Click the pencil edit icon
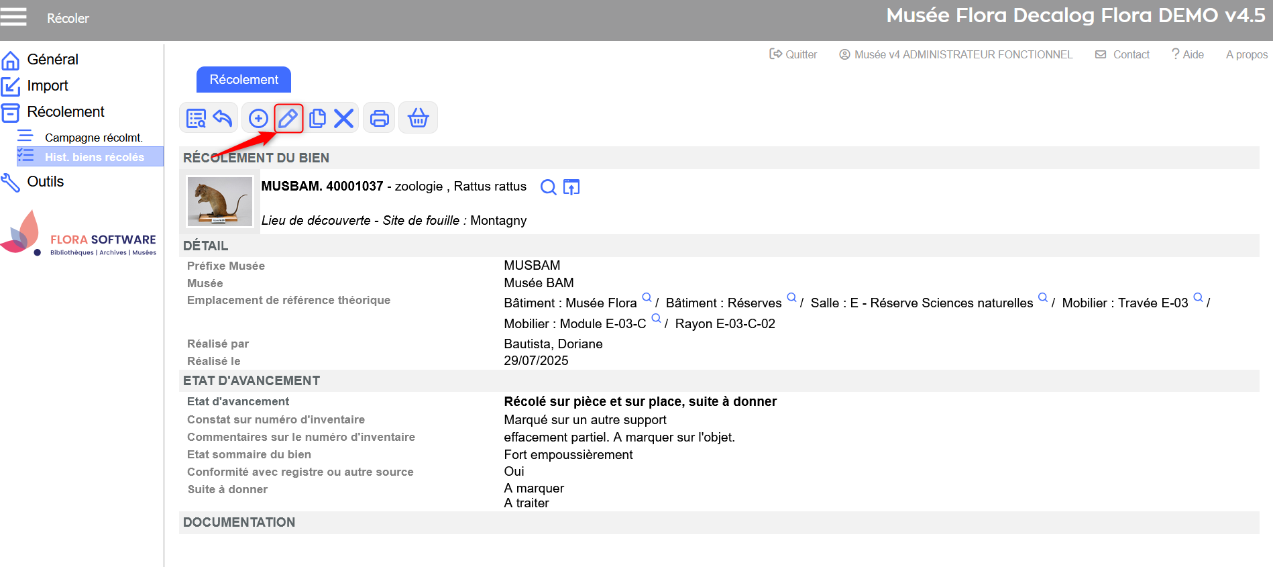Viewport: 1273px width, 567px height. point(288,119)
